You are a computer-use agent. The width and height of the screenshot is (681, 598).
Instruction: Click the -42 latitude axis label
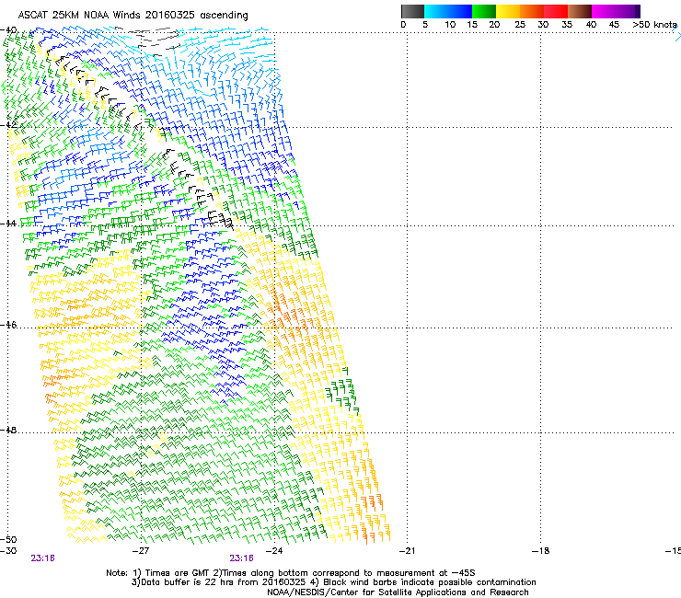(x=8, y=124)
